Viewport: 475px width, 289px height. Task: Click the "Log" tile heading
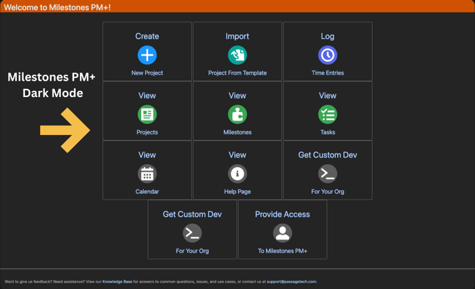click(328, 37)
